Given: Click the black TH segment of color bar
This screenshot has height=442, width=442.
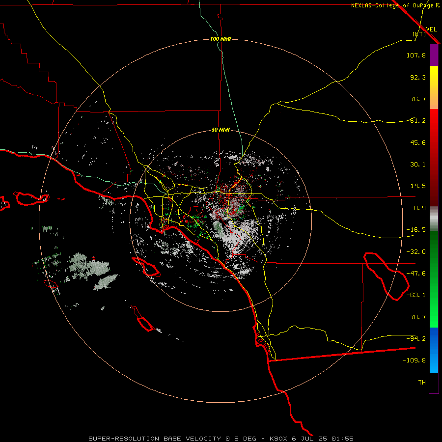Looking at the screenshot, I should click(434, 383).
